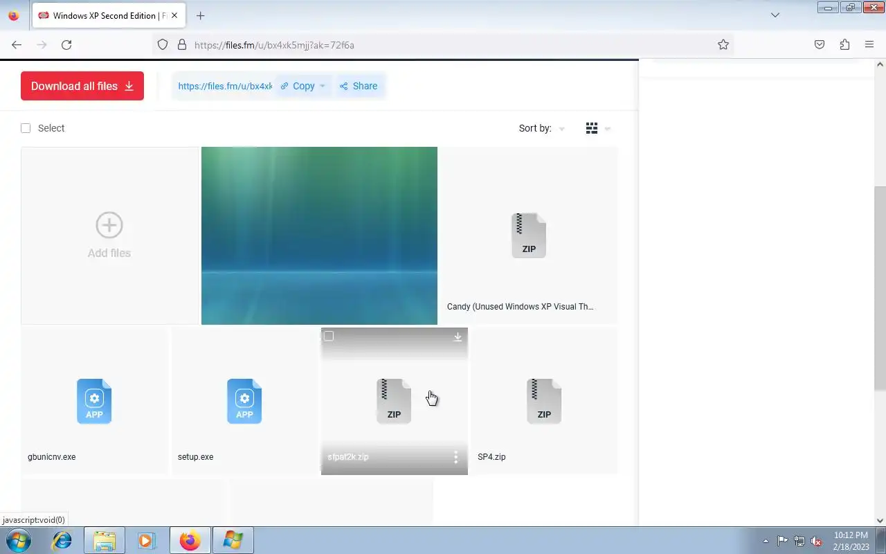Open the Candy Windows XP Visual Theme zip
This screenshot has width=886, height=554.
pos(529,235)
